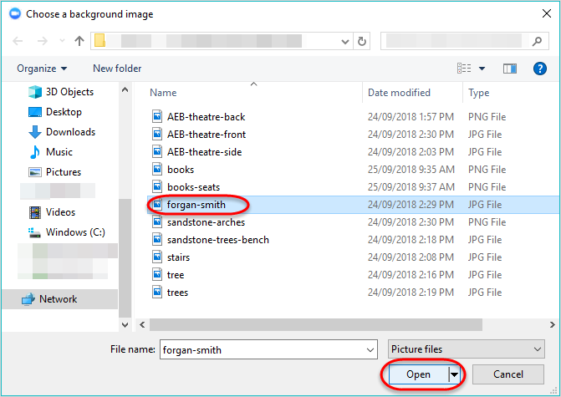561x397 pixels.
Task: Sort files by Name column
Action: point(163,93)
